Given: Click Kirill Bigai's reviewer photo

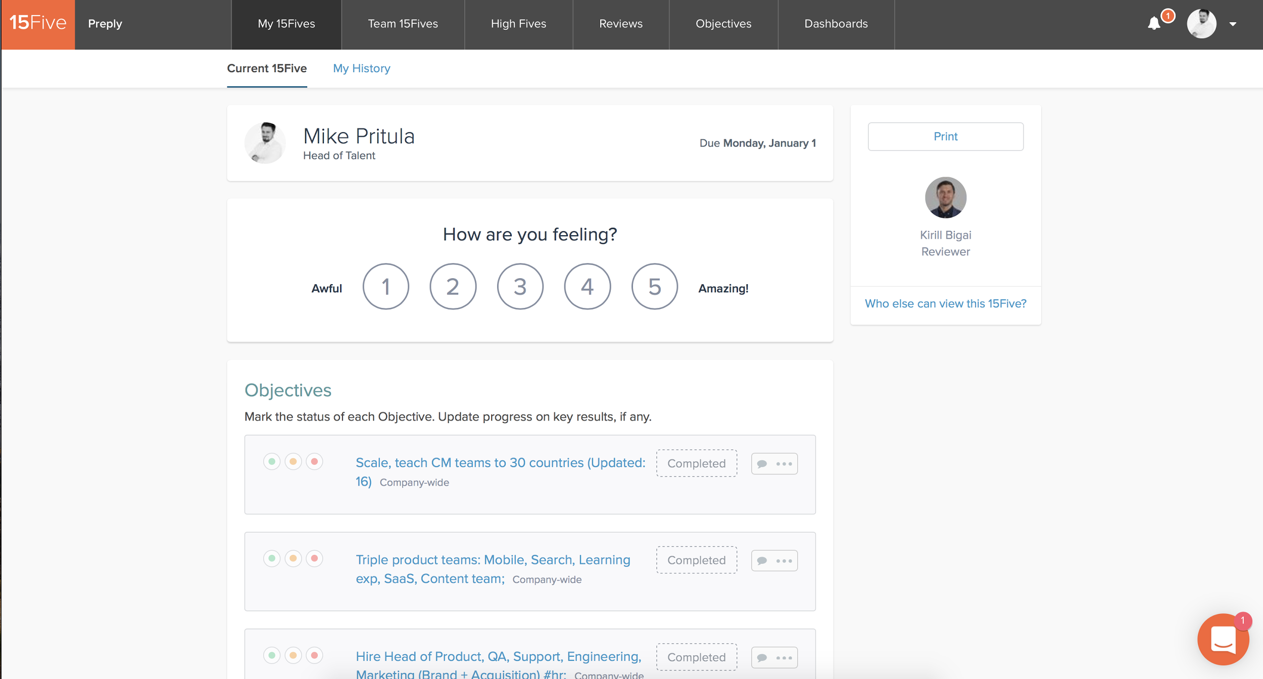Looking at the screenshot, I should [x=945, y=197].
